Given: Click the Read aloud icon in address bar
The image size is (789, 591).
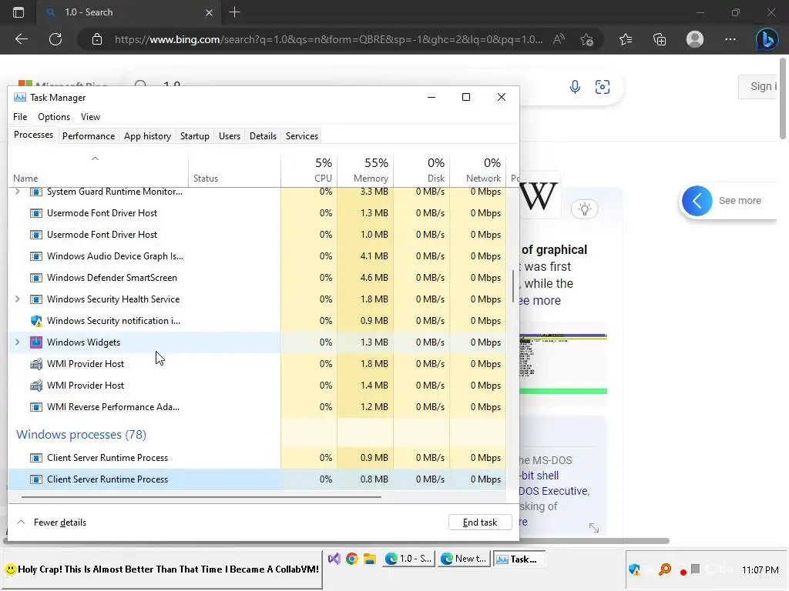Looking at the screenshot, I should pos(559,39).
